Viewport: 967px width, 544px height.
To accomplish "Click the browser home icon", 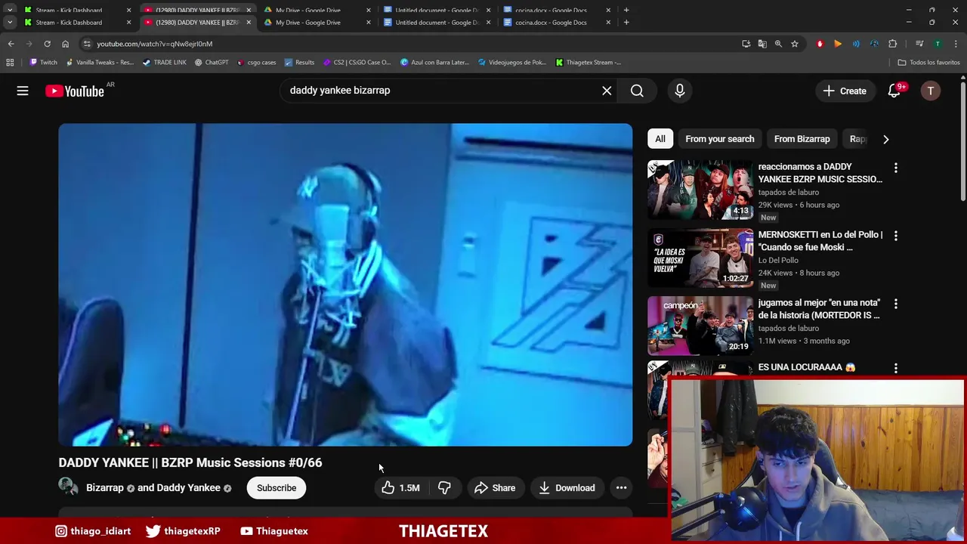I will pos(65,44).
